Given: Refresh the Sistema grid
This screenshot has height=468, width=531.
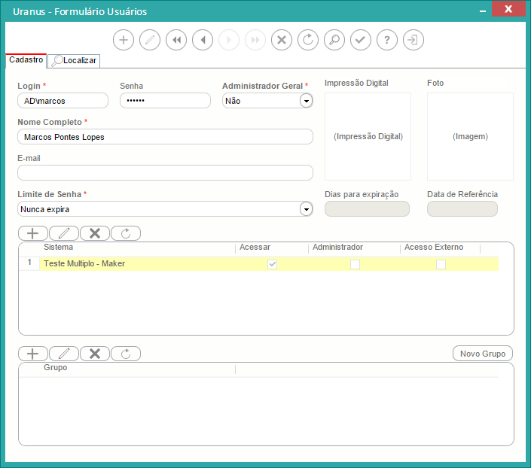Looking at the screenshot, I should (126, 233).
